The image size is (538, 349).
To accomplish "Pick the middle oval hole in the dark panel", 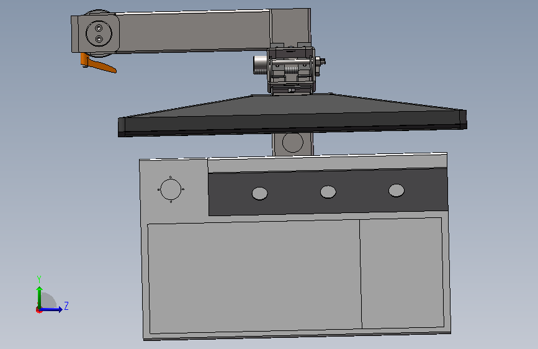I will point(328,192).
